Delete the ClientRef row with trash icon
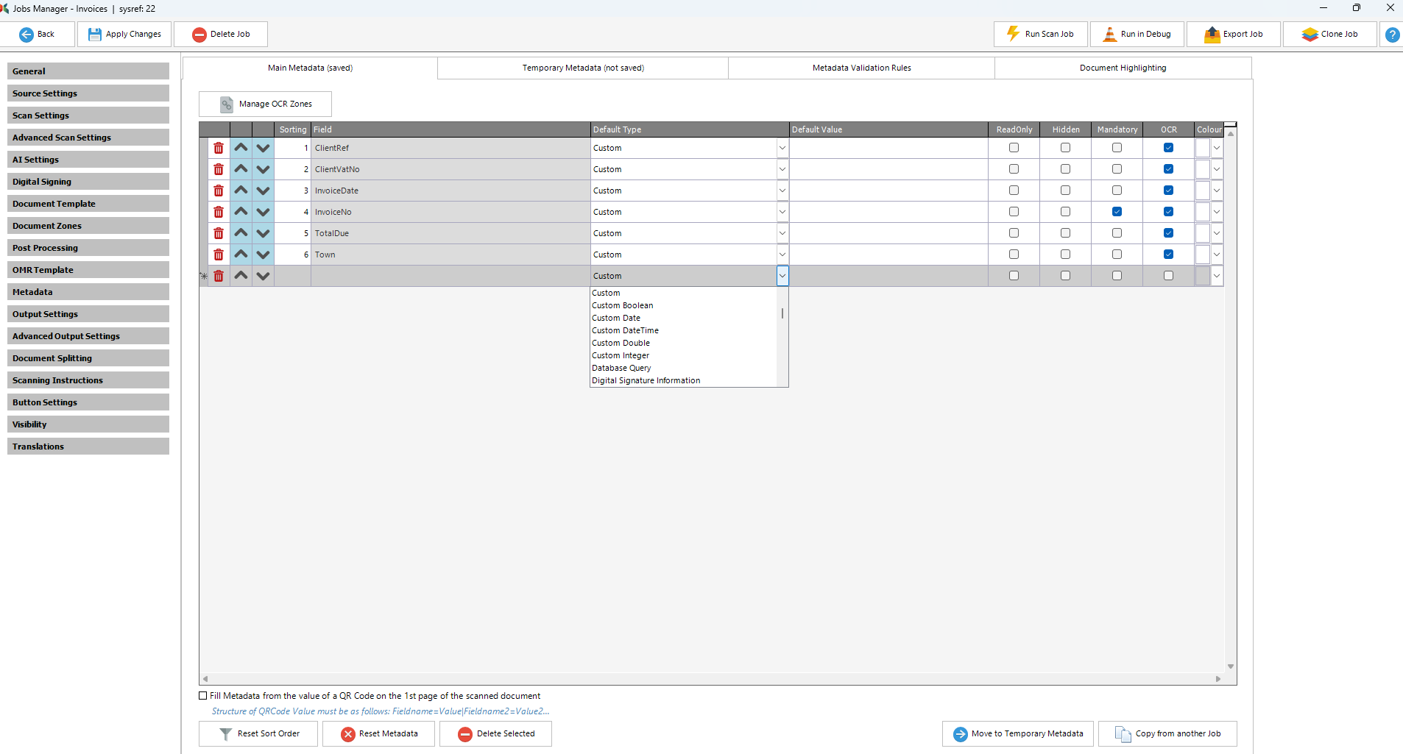 click(219, 148)
